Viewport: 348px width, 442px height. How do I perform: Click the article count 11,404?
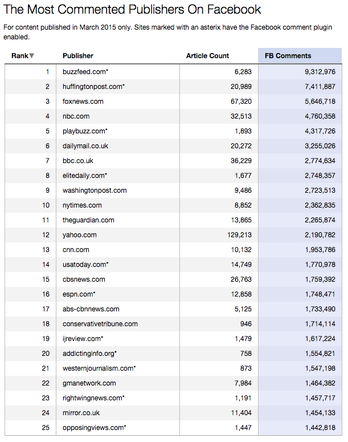[x=241, y=413]
